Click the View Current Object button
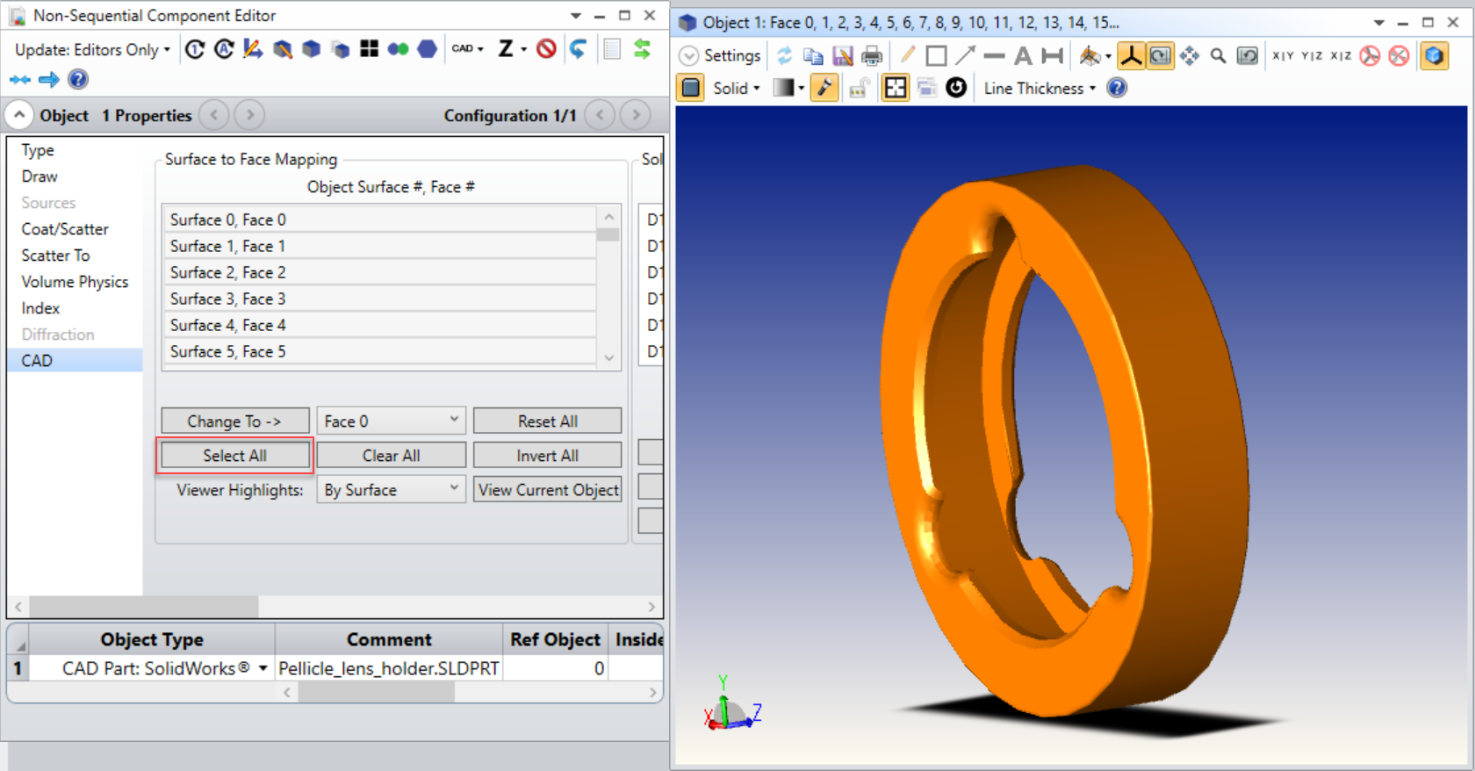 tap(548, 490)
